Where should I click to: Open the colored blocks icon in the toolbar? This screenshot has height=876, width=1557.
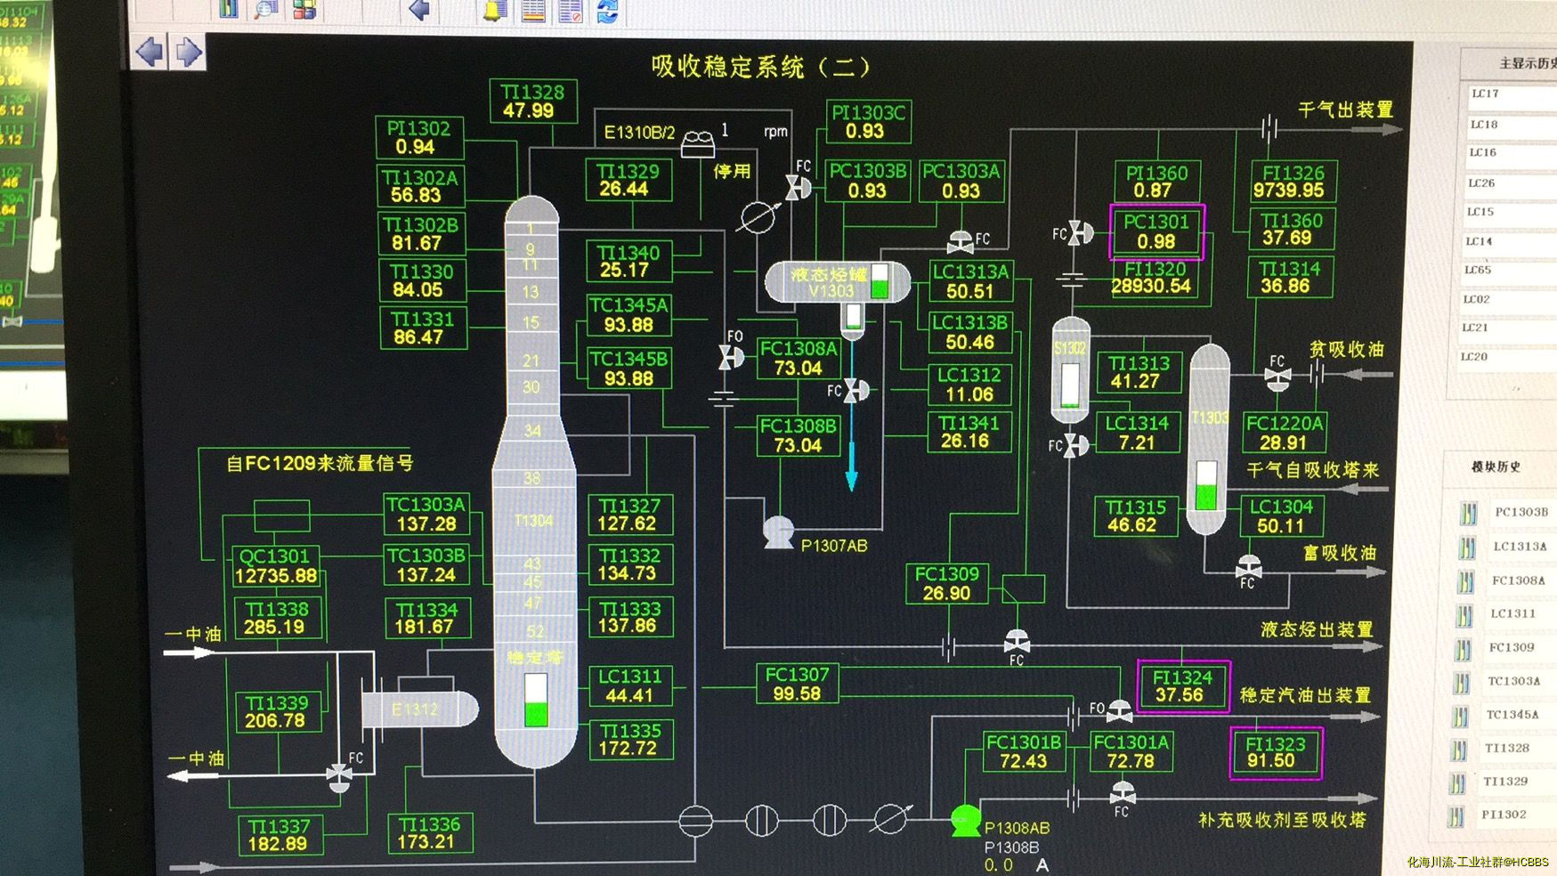(304, 9)
